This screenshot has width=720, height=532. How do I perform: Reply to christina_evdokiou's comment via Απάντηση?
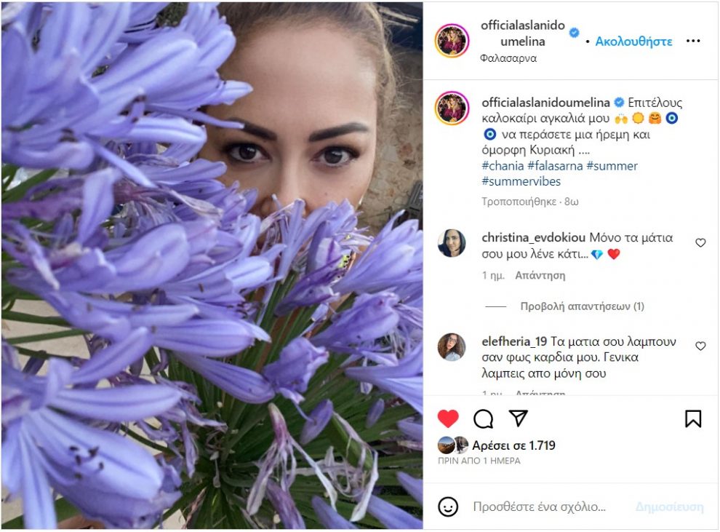coord(540,275)
